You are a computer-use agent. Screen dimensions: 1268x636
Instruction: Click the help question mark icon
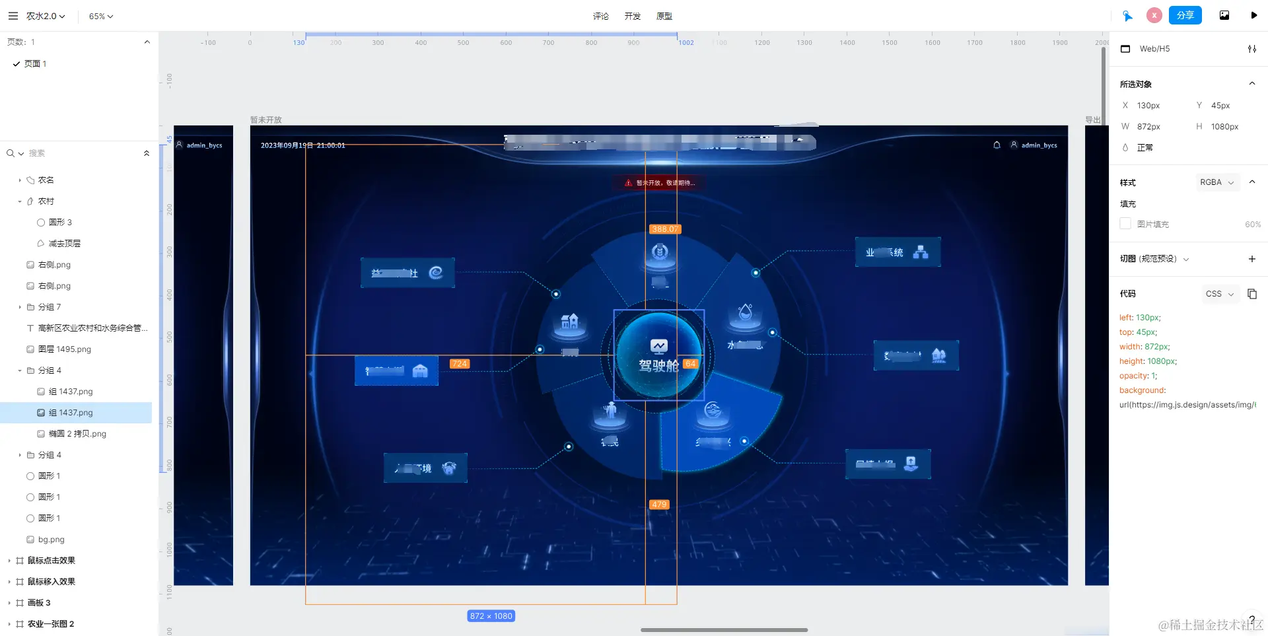pyautogui.click(x=1251, y=620)
